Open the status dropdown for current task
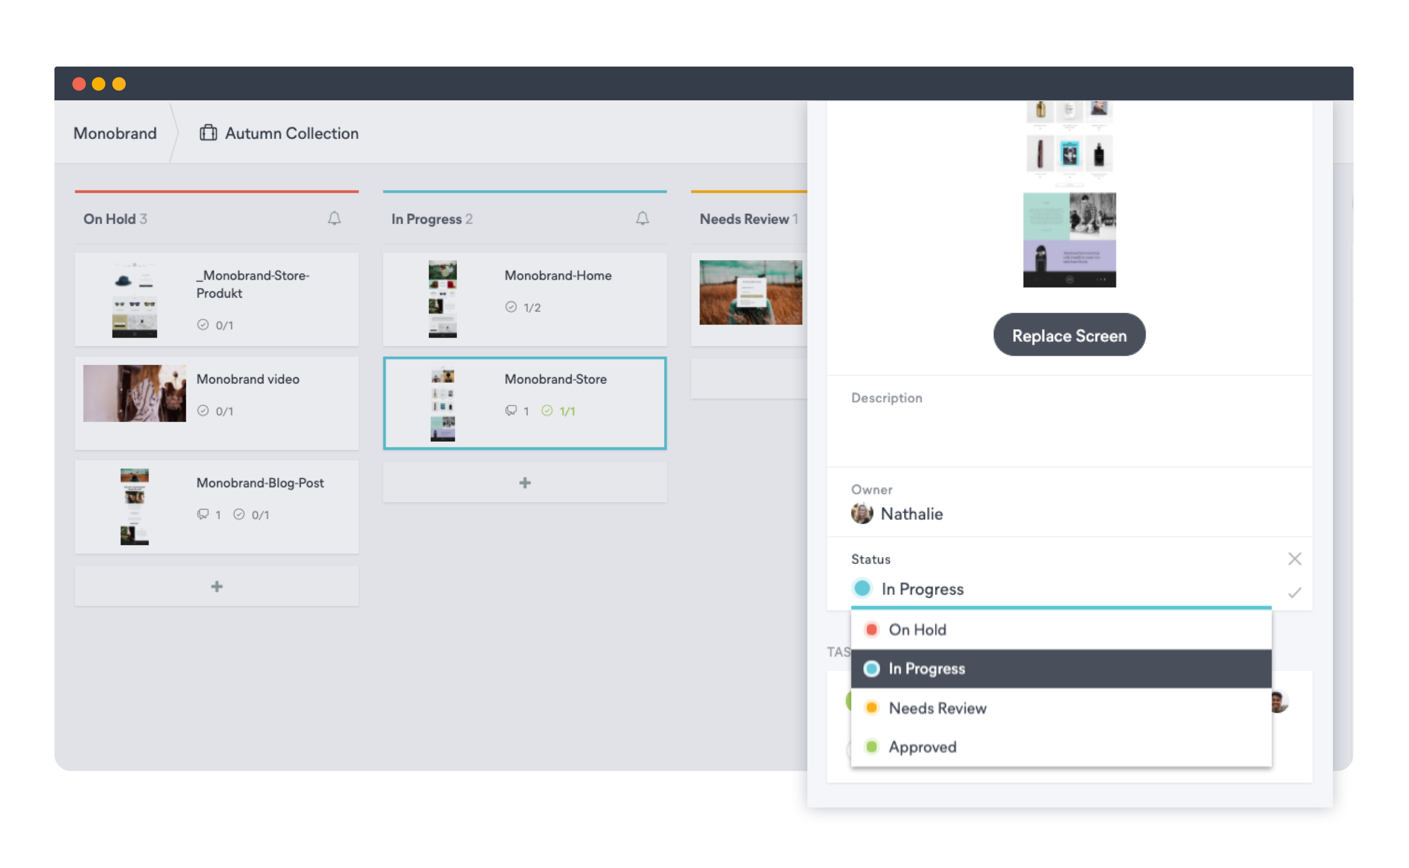Image resolution: width=1409 pixels, height=868 pixels. [x=922, y=589]
